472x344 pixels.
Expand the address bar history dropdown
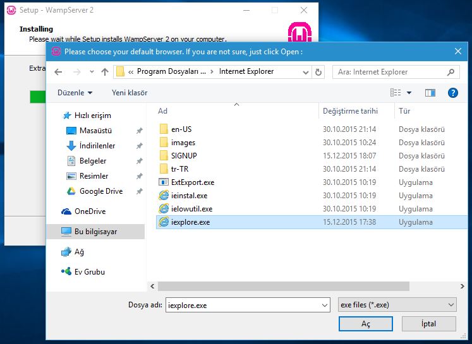(x=306, y=72)
